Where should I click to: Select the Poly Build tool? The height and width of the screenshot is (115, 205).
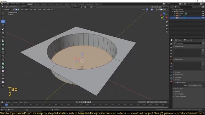pos(3,64)
